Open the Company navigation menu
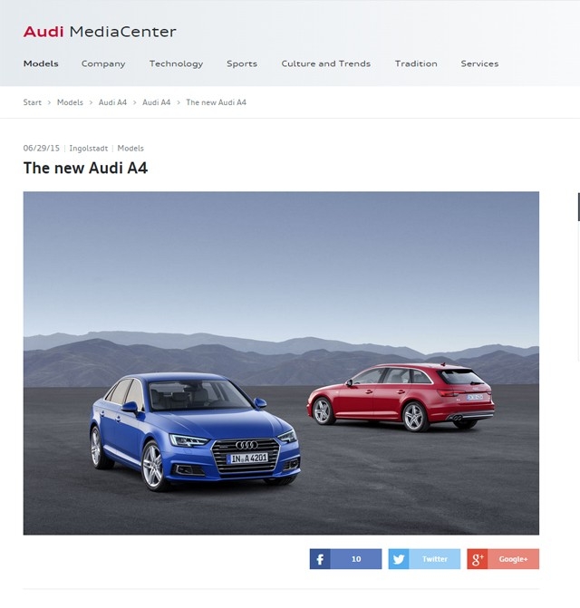 (103, 64)
